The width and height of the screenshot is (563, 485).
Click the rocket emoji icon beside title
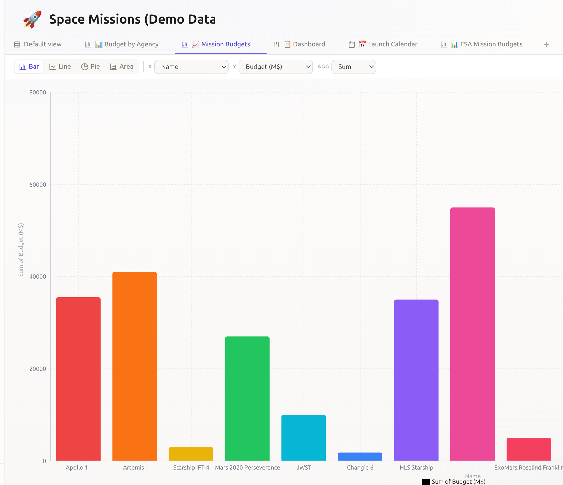32,19
